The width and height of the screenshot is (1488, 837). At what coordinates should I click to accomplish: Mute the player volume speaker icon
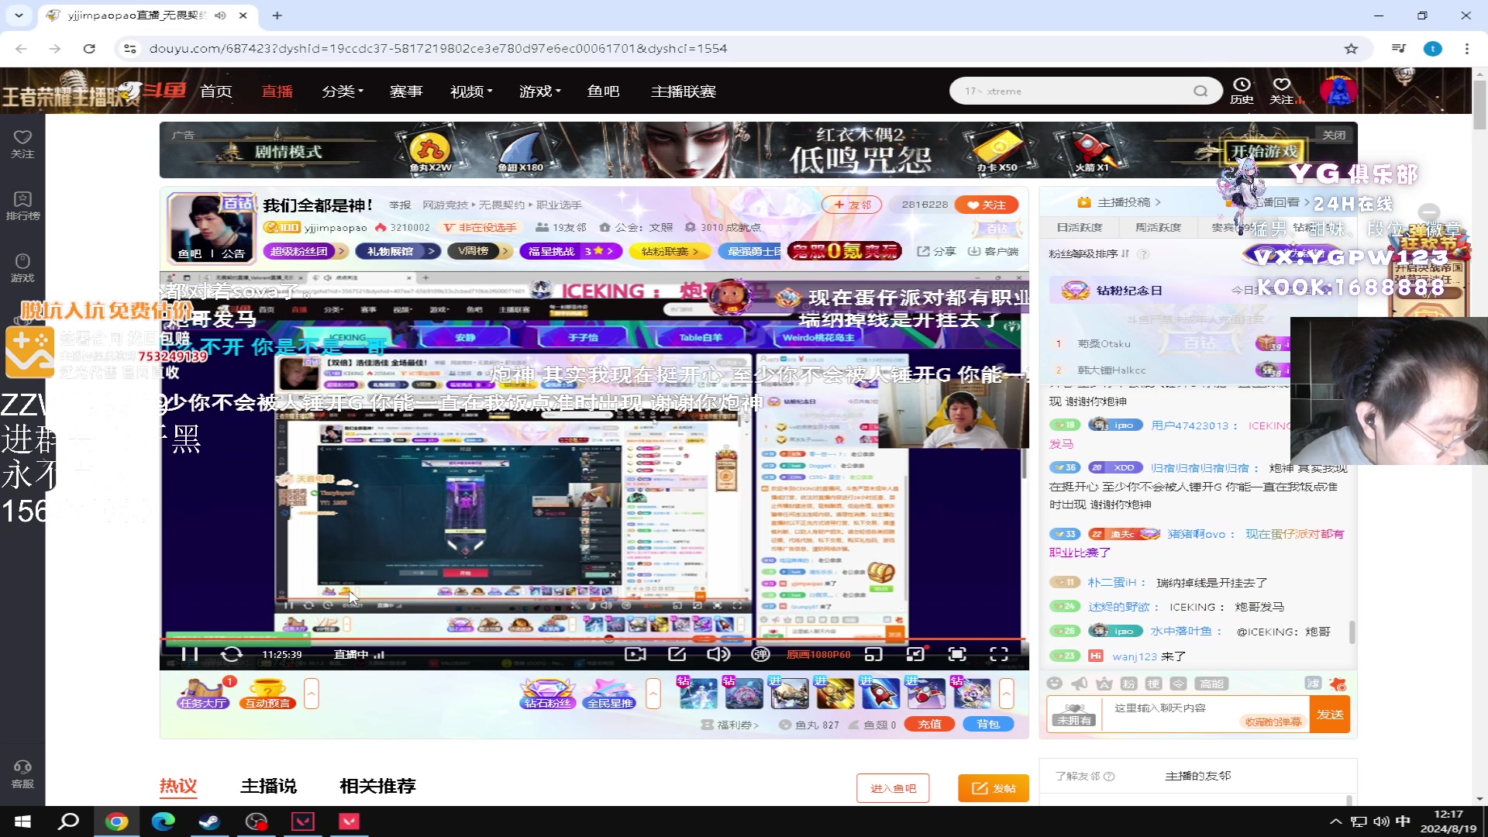tap(718, 654)
